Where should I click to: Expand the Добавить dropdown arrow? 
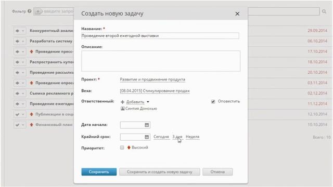(x=148, y=102)
